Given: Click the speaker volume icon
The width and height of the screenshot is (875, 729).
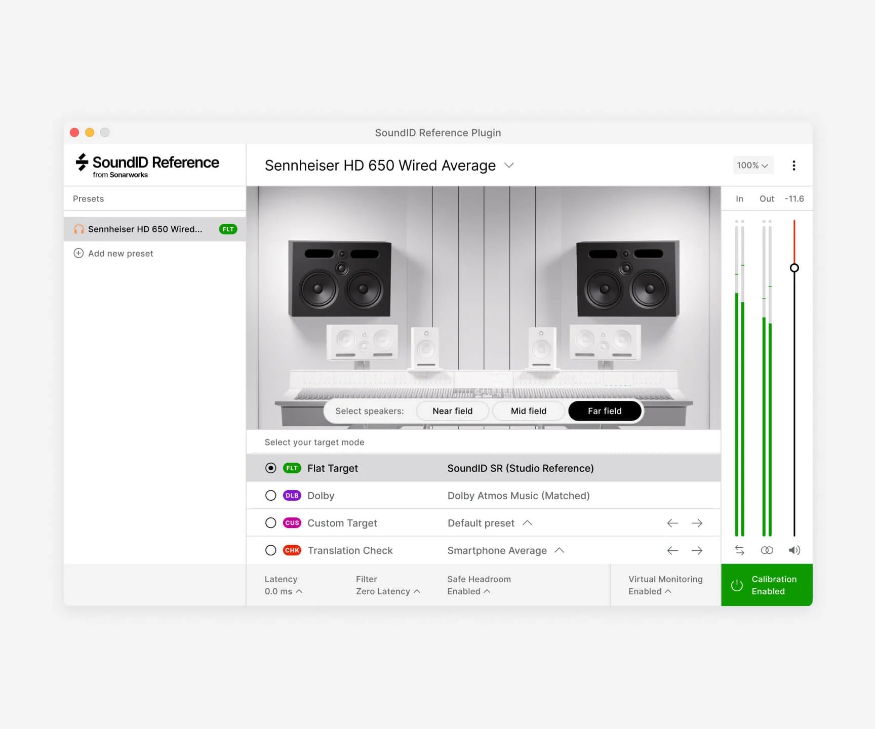Looking at the screenshot, I should [x=794, y=550].
